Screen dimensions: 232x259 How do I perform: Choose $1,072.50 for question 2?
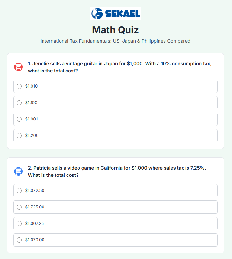19,191
